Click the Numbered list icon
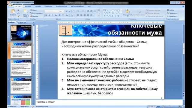 pyautogui.click(x=83, y=11)
